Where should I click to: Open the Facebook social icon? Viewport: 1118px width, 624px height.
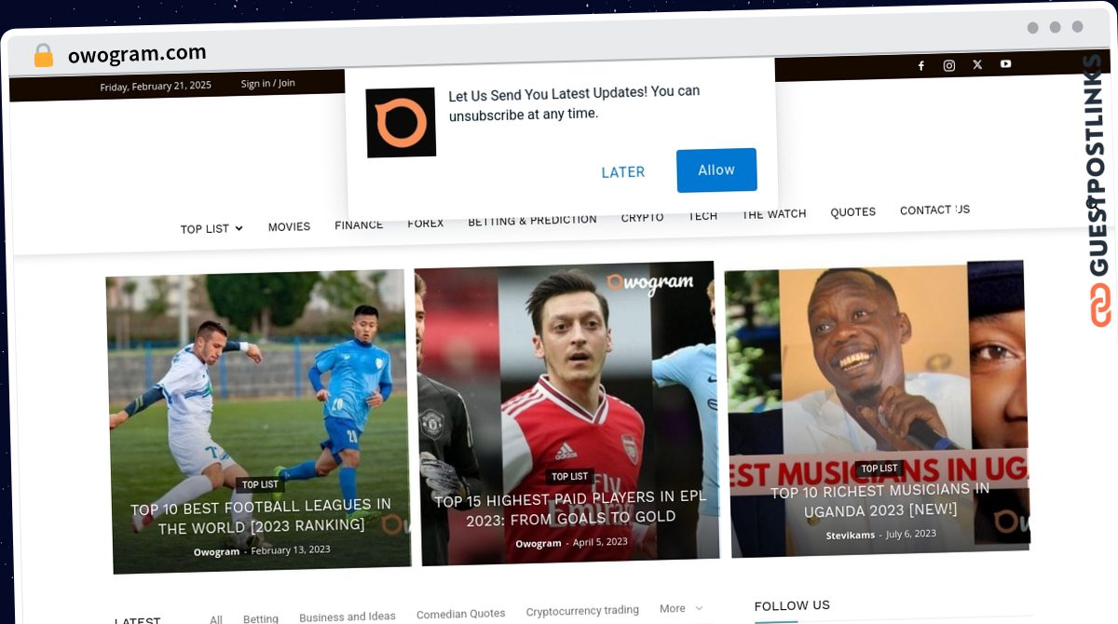920,65
